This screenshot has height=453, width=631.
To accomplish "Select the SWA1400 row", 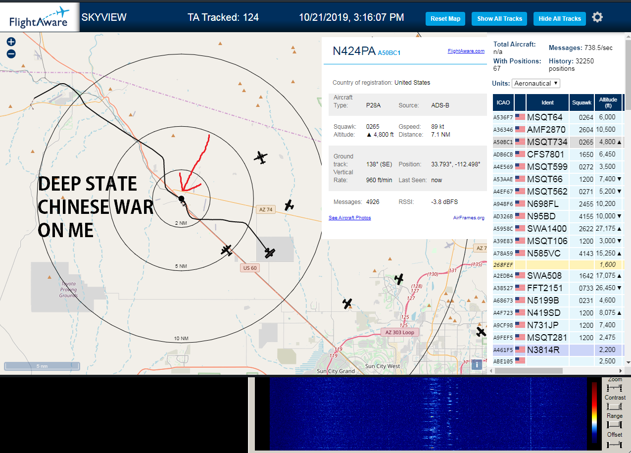I will 557,229.
